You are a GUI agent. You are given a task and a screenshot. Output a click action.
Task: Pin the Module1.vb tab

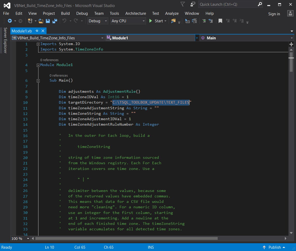pos(37,31)
